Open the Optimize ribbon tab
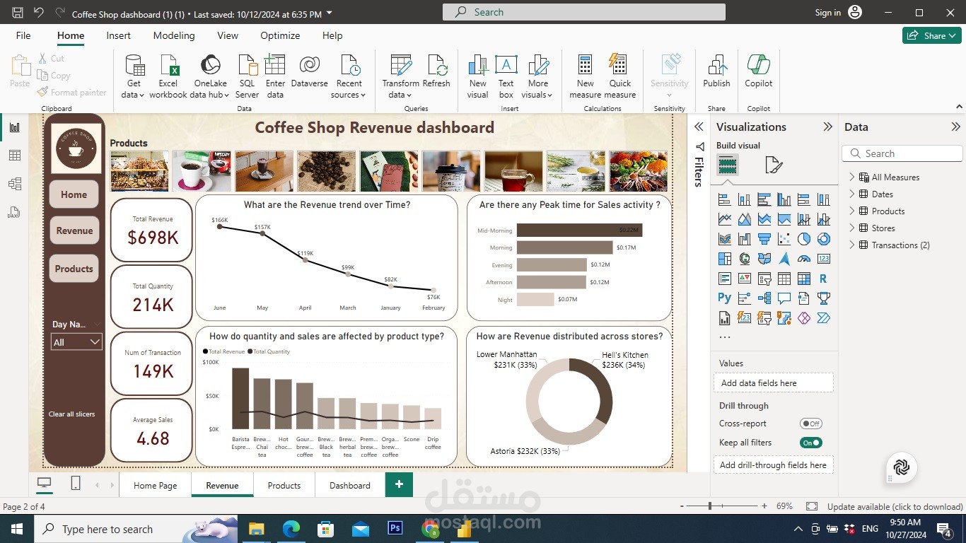966x543 pixels. (x=280, y=35)
